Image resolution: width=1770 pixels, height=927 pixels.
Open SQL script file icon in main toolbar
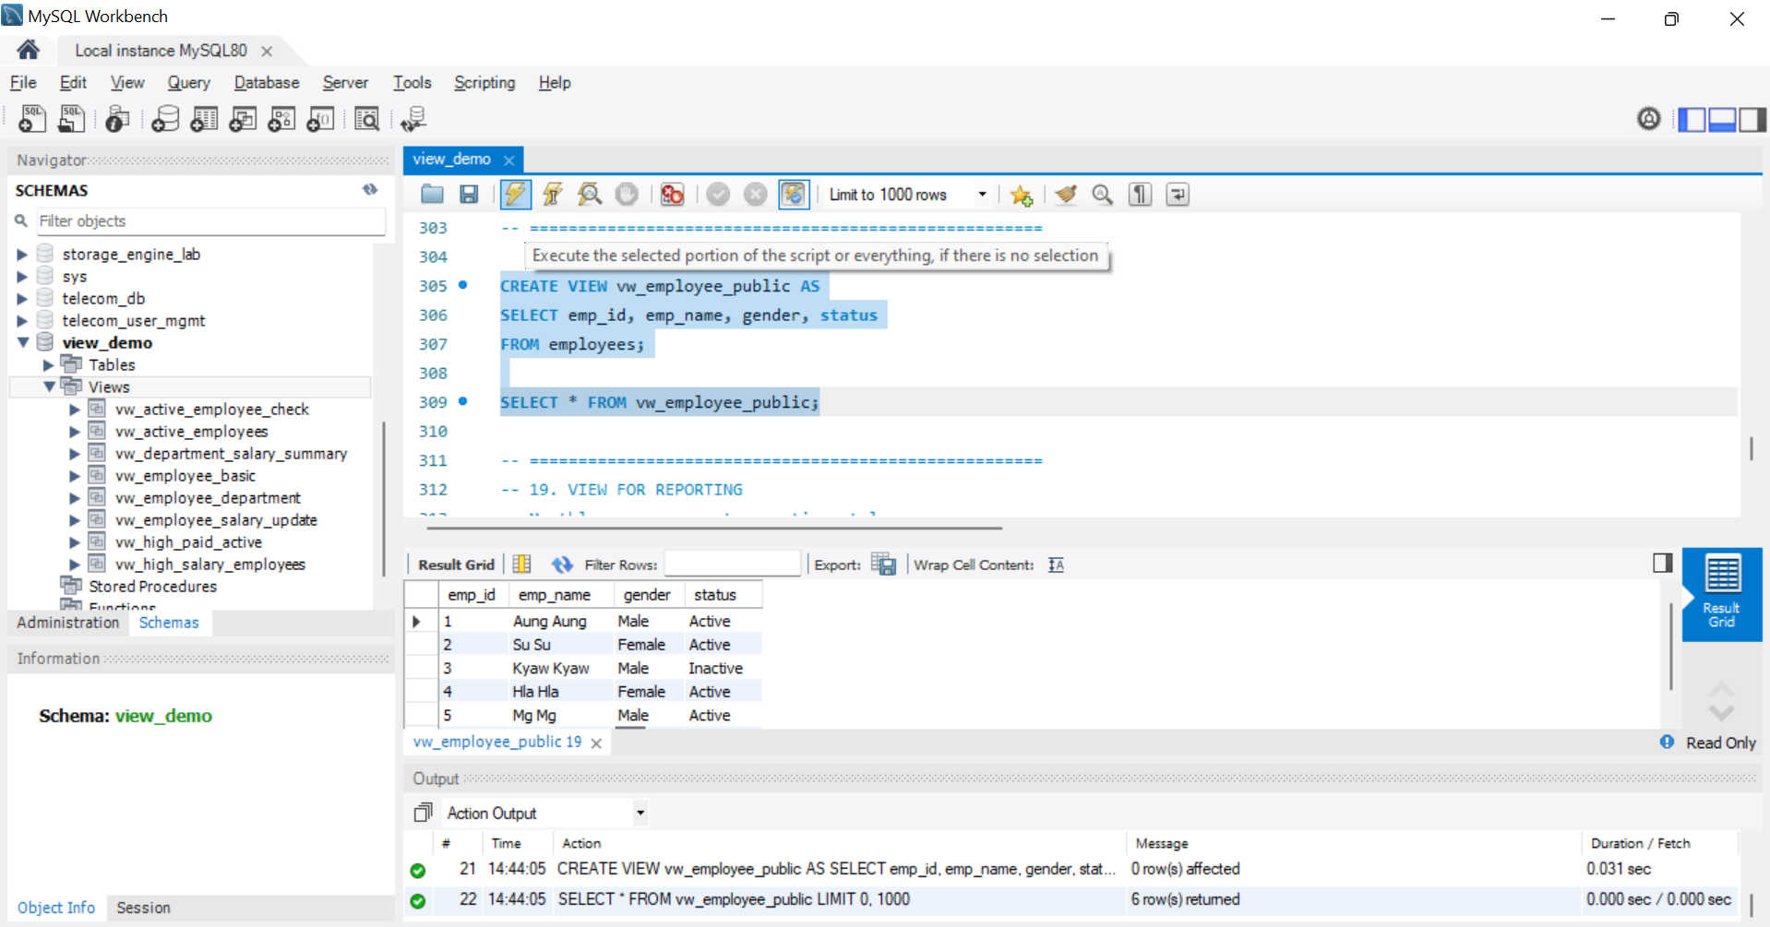72,119
